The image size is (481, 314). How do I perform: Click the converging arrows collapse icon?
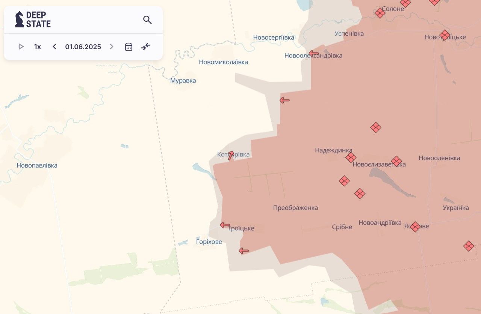pyautogui.click(x=145, y=47)
